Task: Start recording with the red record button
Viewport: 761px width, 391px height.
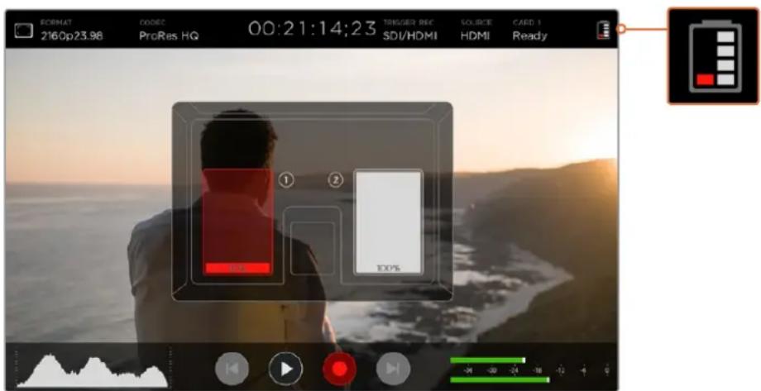Action: point(339,370)
